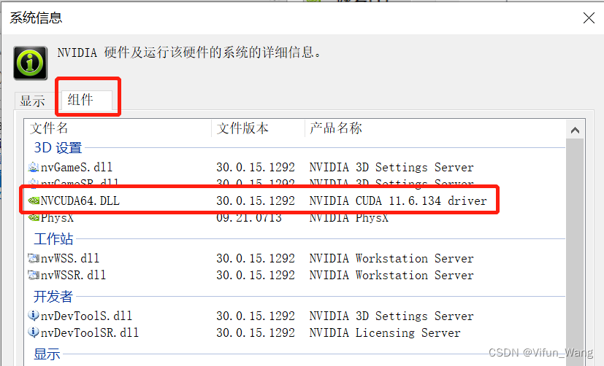Click nvDevToolS.dll 3D Settings Server text
Screen dimensions: 604x366
point(391,316)
